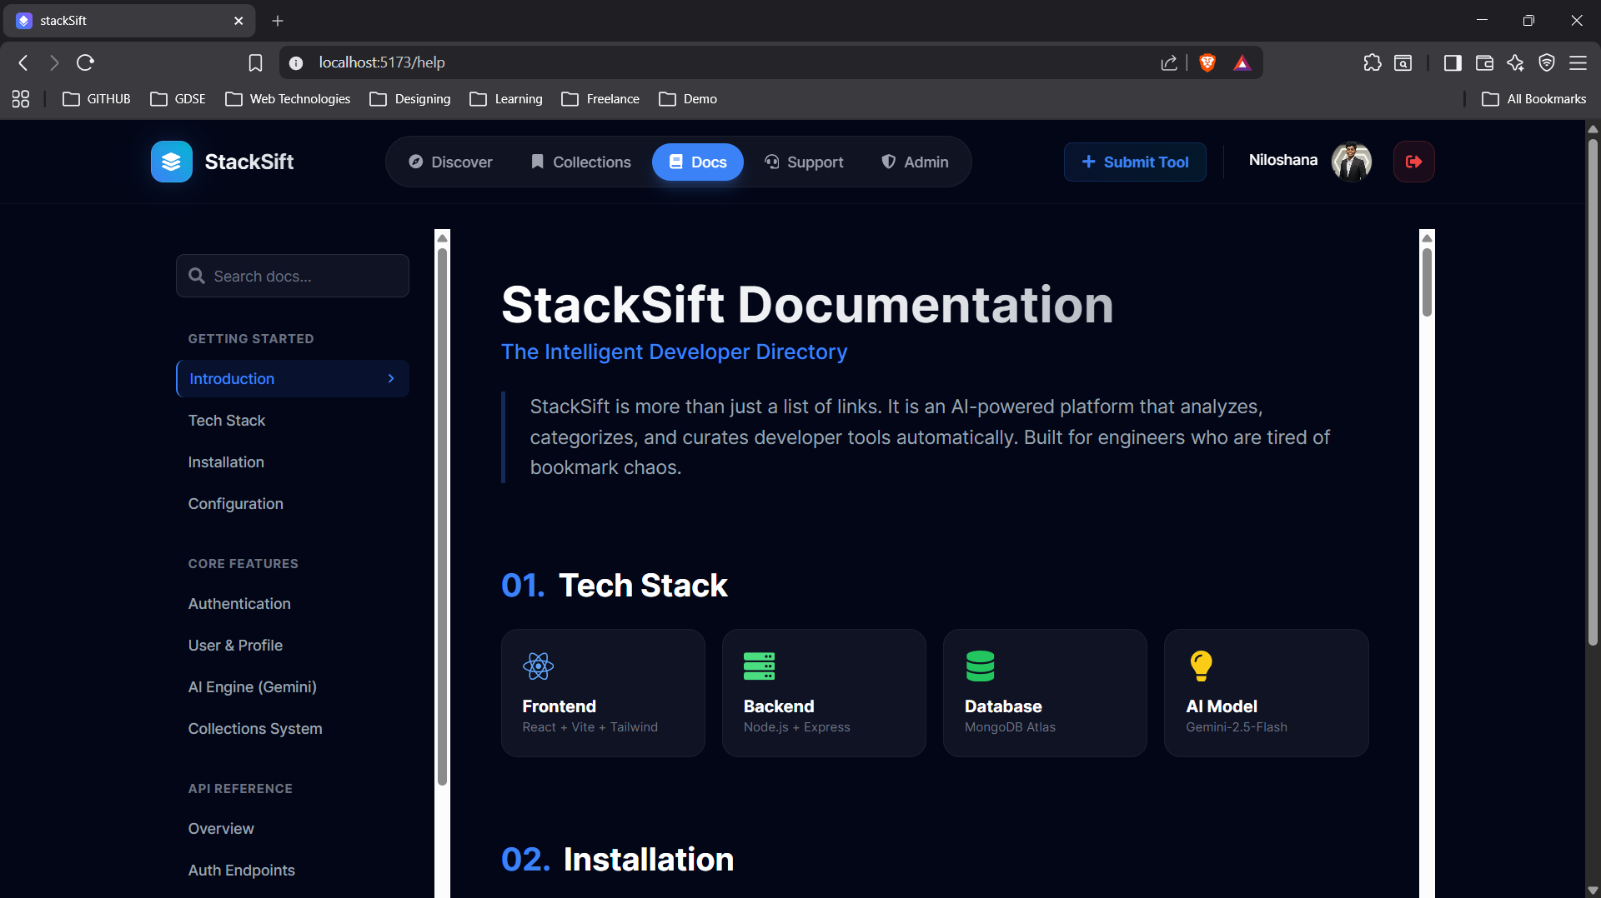Go back using browser back arrow
Viewport: 1601px width, 898px height.
[x=23, y=62]
